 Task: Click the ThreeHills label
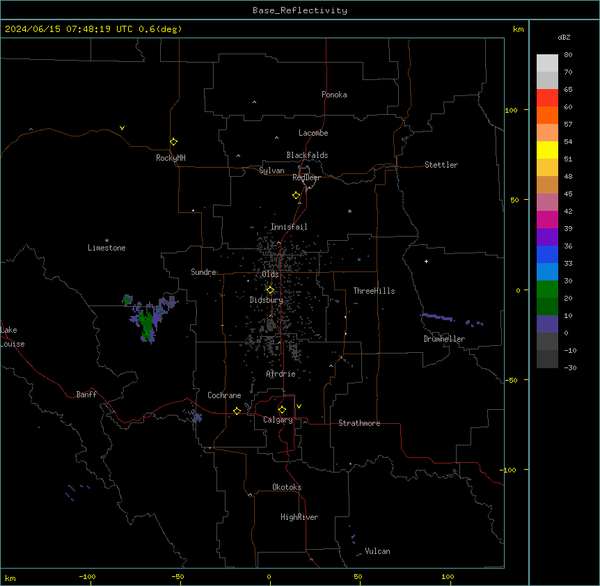click(374, 291)
